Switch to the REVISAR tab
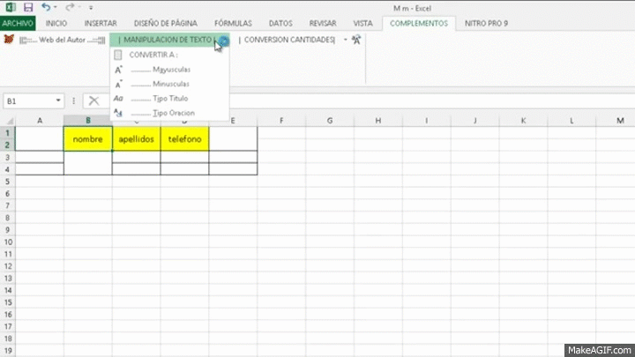This screenshot has width=635, height=357. [x=323, y=24]
